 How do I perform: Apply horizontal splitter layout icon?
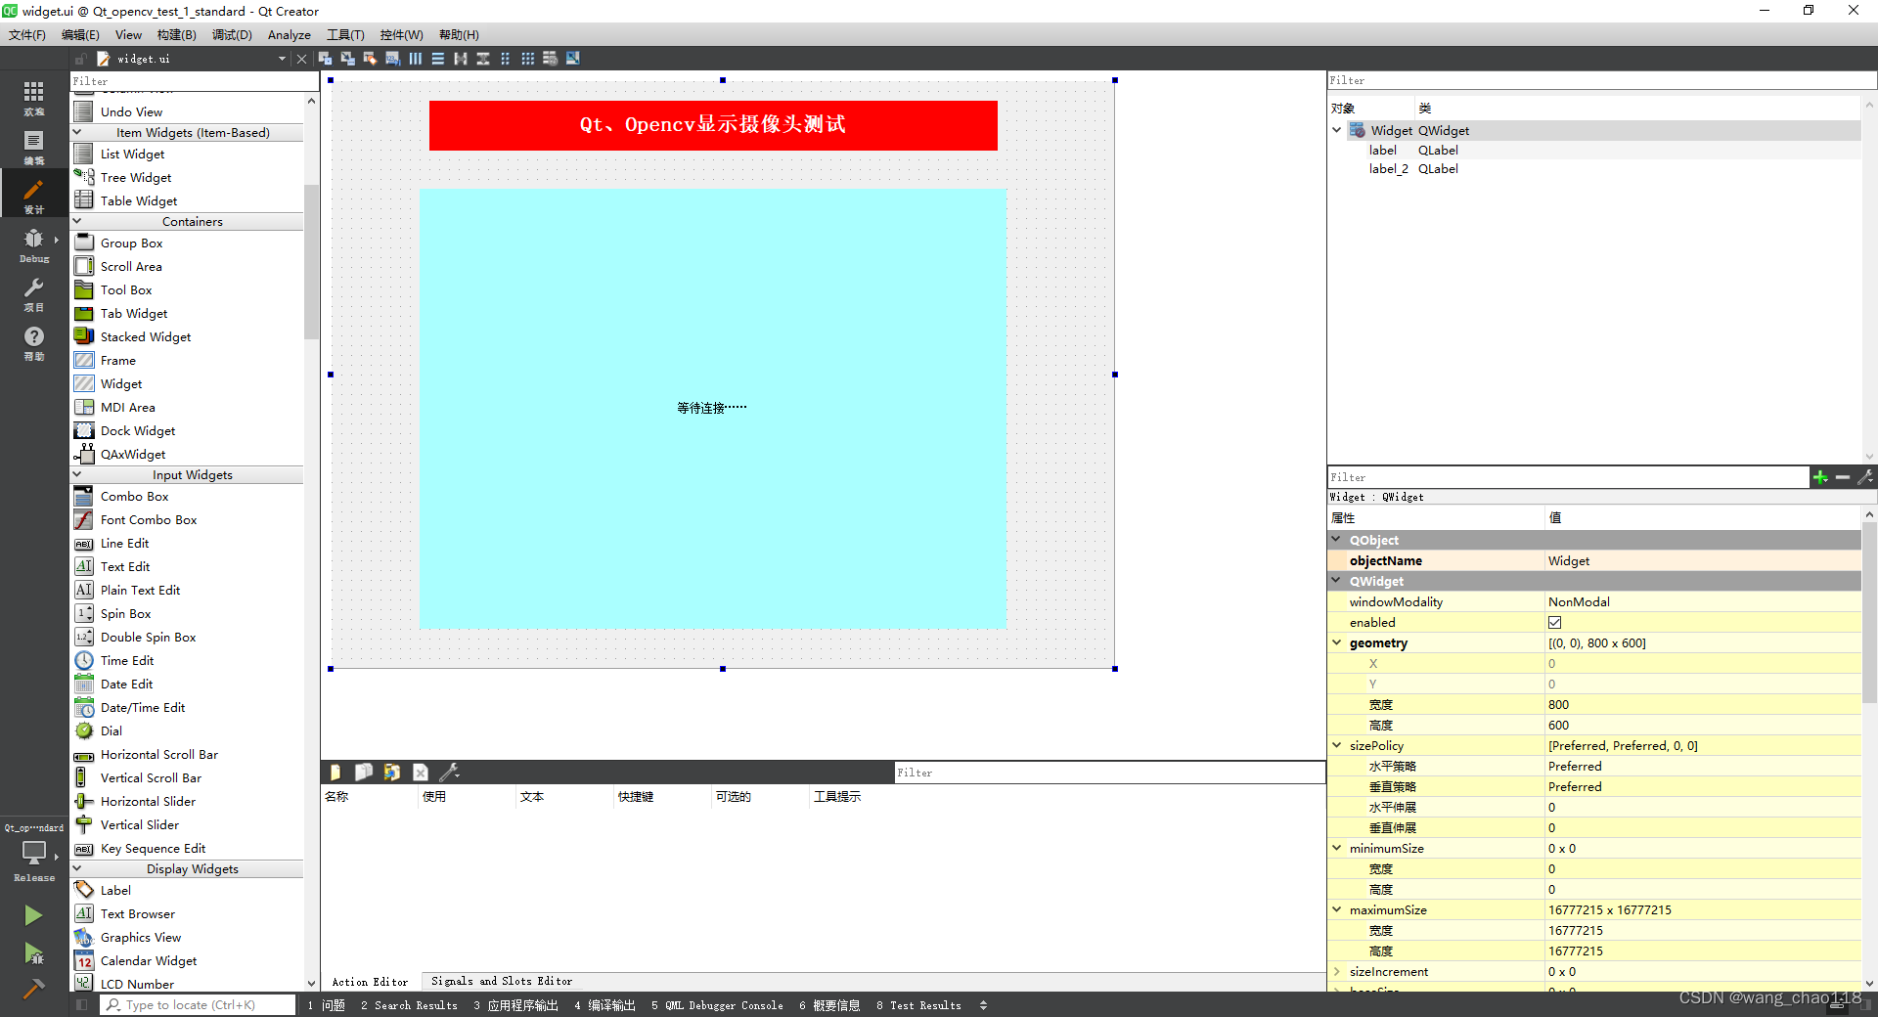[461, 59]
